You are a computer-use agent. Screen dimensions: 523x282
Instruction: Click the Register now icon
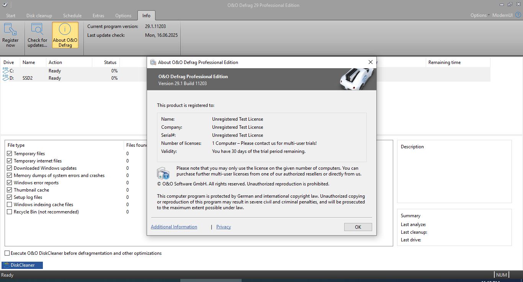coord(10,35)
